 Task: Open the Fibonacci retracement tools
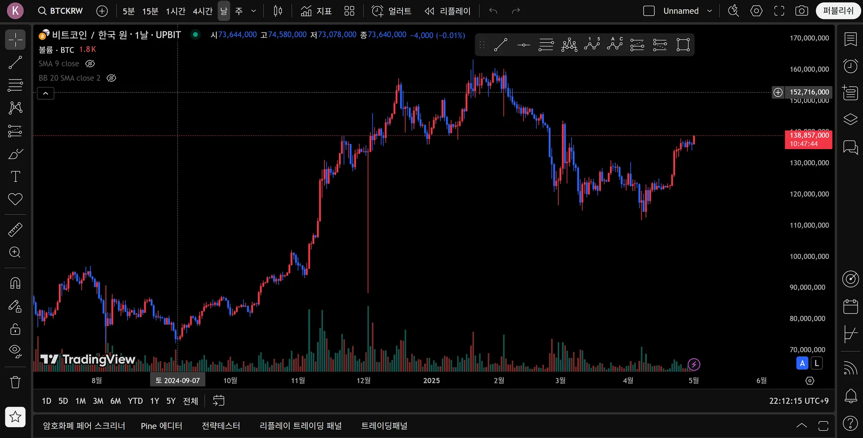(15, 85)
